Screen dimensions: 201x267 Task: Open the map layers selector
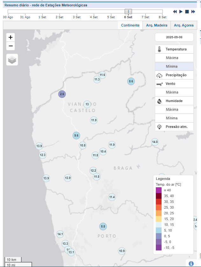pyautogui.click(x=12, y=60)
